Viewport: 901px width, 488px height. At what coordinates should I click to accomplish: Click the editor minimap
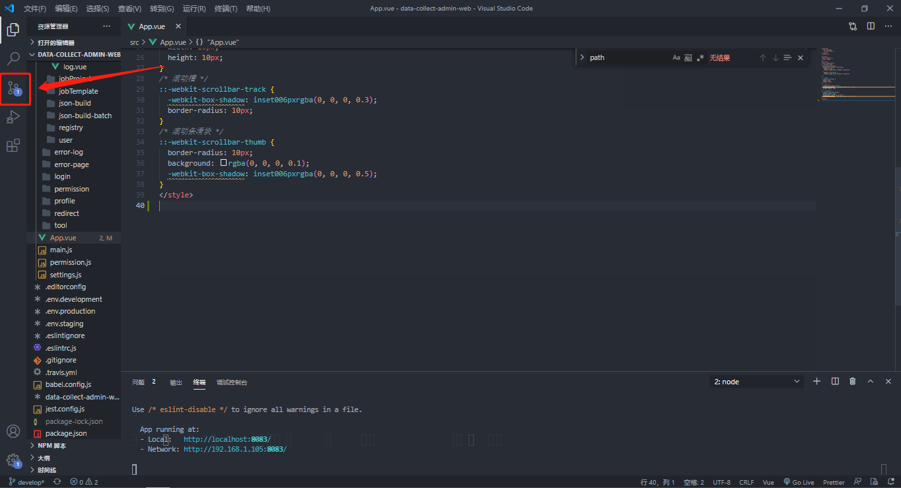point(857,74)
